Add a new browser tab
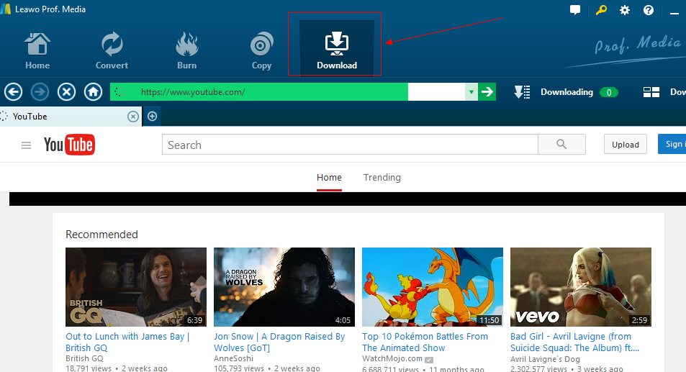686x372 pixels. (153, 117)
